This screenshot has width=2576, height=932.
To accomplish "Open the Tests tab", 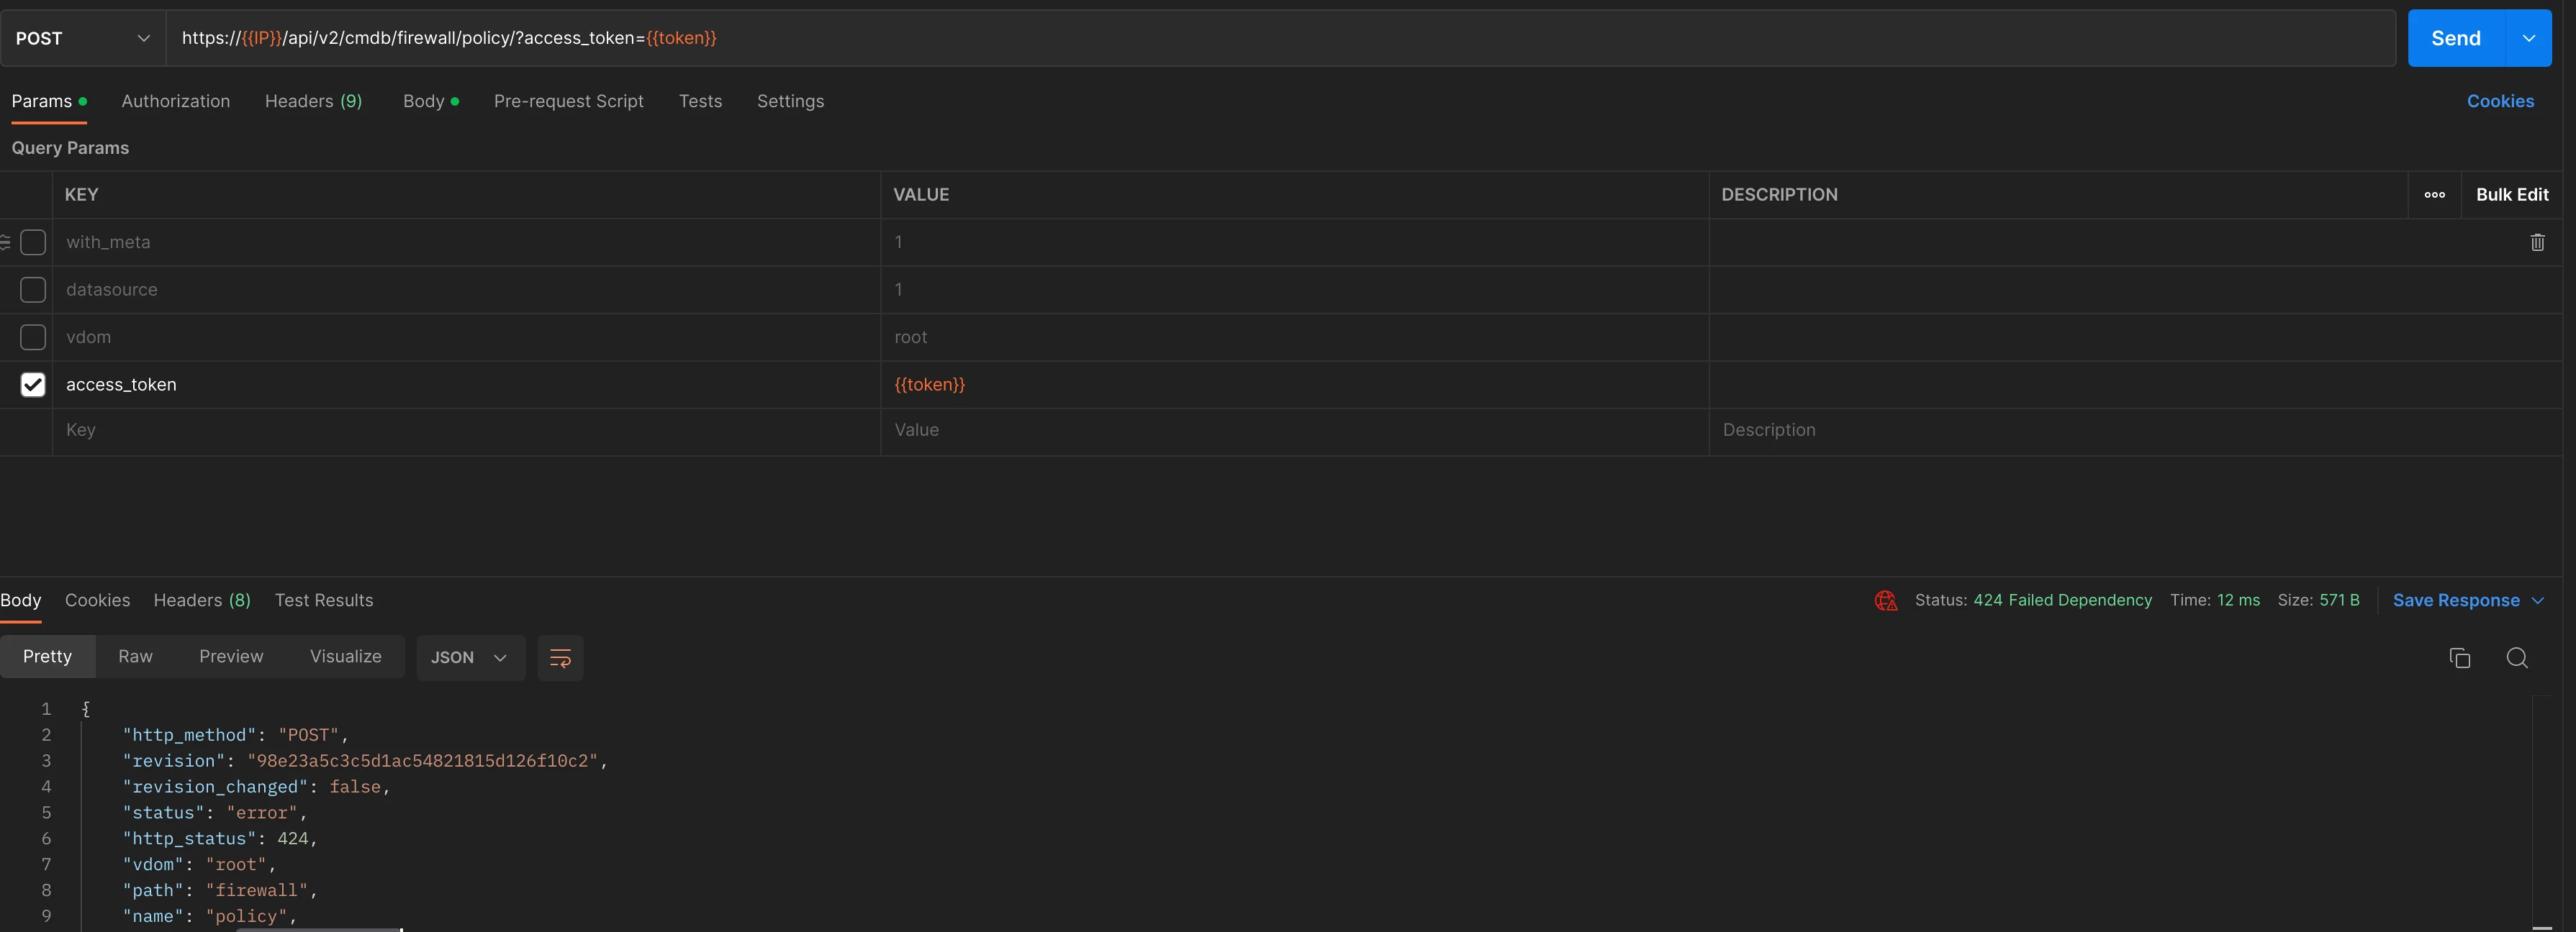I will pyautogui.click(x=700, y=101).
